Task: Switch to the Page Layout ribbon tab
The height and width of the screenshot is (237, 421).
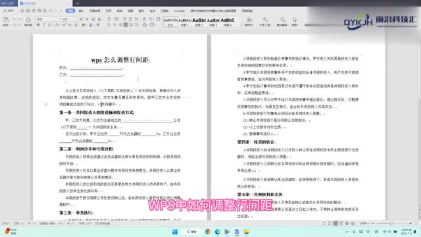Action: 95,11
